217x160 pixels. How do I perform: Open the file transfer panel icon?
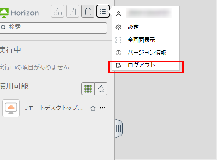pyautogui.click(x=73, y=11)
